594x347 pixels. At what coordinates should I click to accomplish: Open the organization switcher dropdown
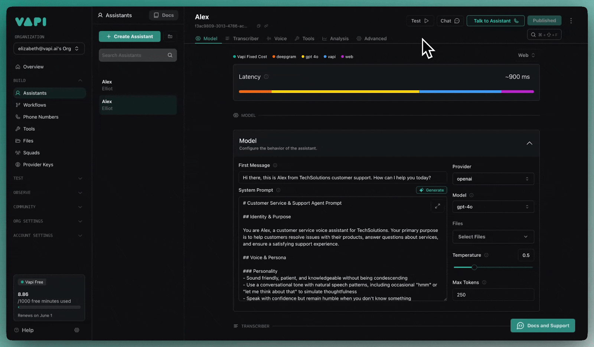[x=49, y=49]
